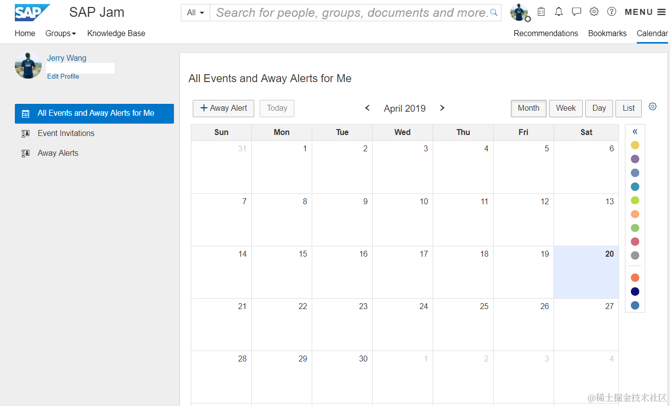Click the April 2019 month title
This screenshot has width=670, height=406.
(404, 108)
